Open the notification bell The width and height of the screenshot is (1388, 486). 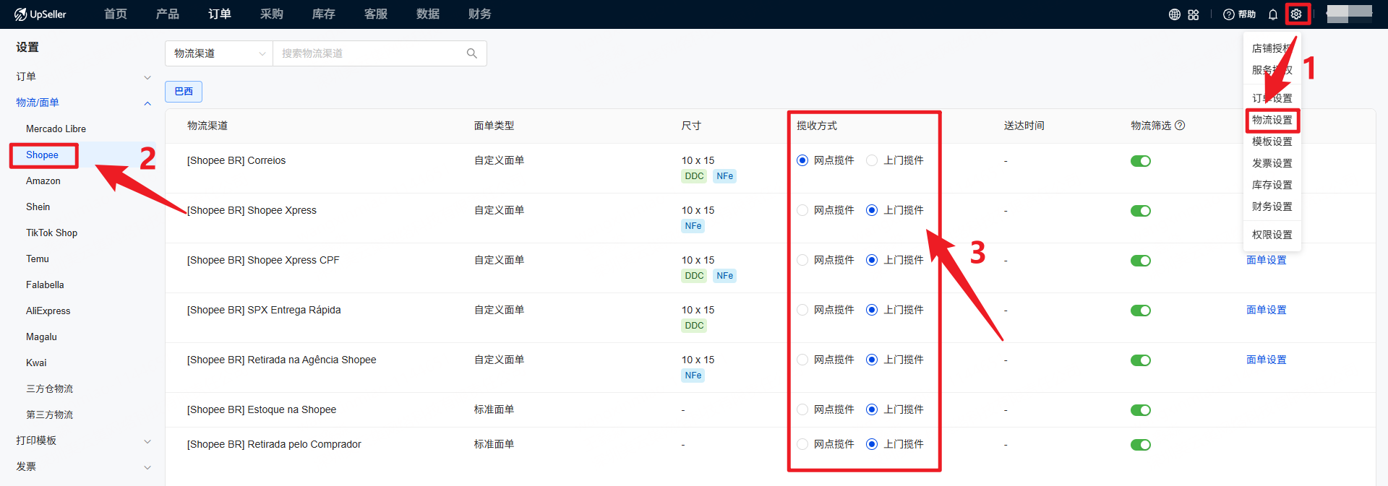tap(1273, 14)
